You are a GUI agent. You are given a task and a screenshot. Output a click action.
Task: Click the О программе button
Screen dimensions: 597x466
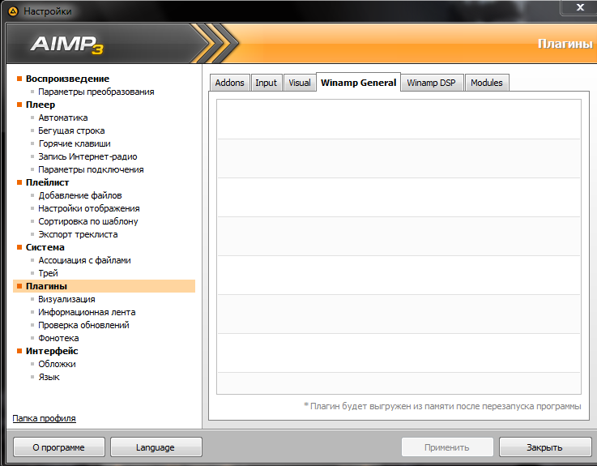pos(58,447)
